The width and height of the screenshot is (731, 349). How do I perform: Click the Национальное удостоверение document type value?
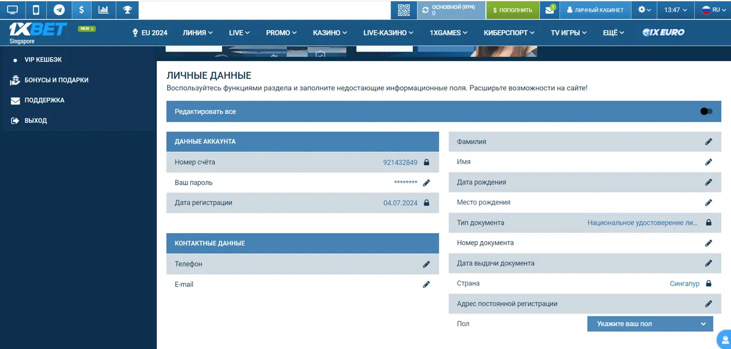coord(642,222)
